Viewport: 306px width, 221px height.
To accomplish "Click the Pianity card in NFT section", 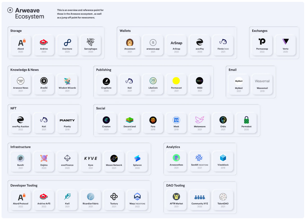I will click(67, 122).
